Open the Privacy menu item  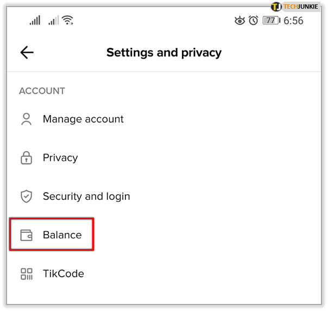click(x=60, y=158)
